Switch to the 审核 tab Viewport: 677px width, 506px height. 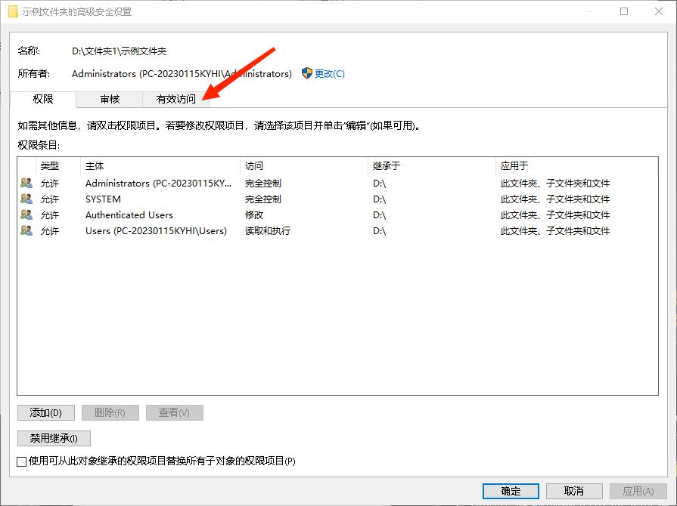109,98
